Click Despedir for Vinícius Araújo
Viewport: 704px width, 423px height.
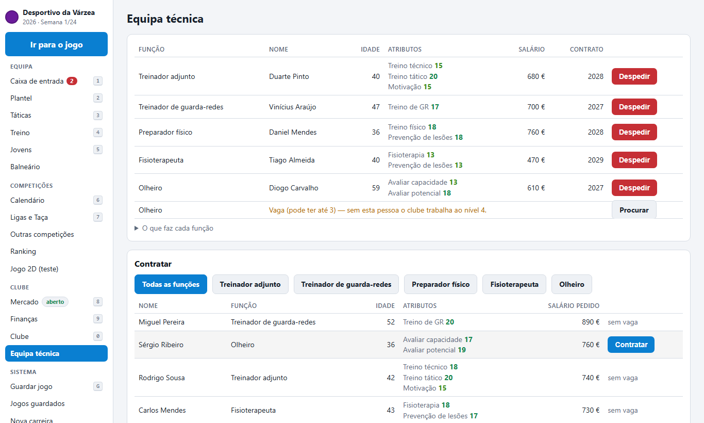tap(634, 107)
